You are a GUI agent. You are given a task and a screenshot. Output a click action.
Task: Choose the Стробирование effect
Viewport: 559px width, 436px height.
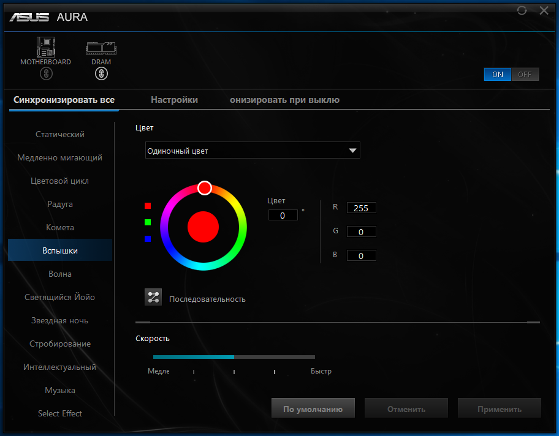coord(60,344)
